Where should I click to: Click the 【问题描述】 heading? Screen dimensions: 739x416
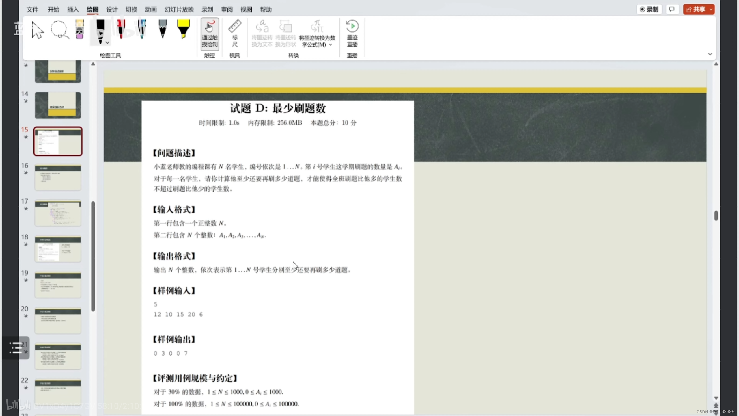coord(174,153)
